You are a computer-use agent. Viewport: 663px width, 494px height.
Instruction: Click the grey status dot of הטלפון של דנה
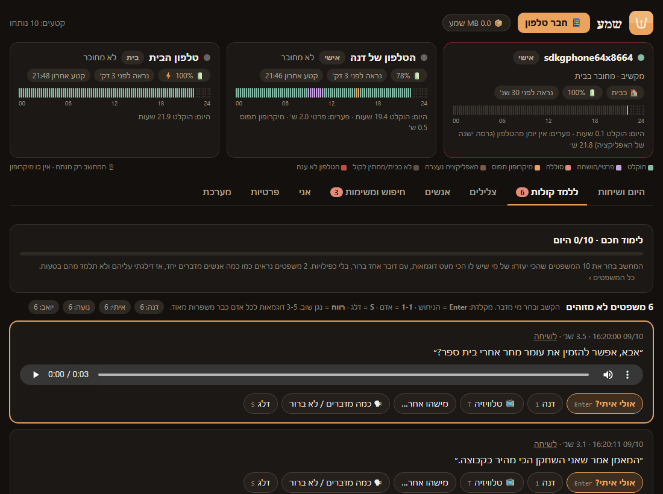(x=424, y=57)
